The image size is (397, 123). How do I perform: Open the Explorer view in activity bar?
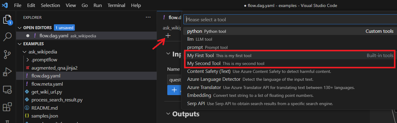[7, 20]
